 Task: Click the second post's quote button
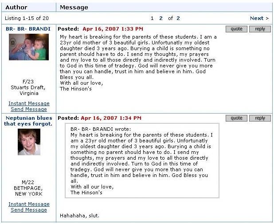[x=236, y=118]
